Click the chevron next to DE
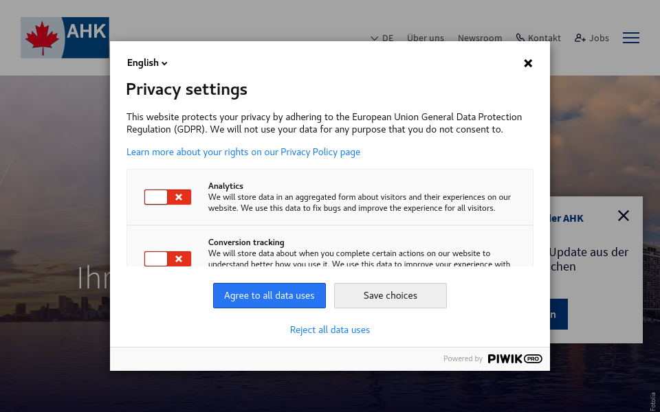This screenshot has width=660, height=412. click(375, 38)
